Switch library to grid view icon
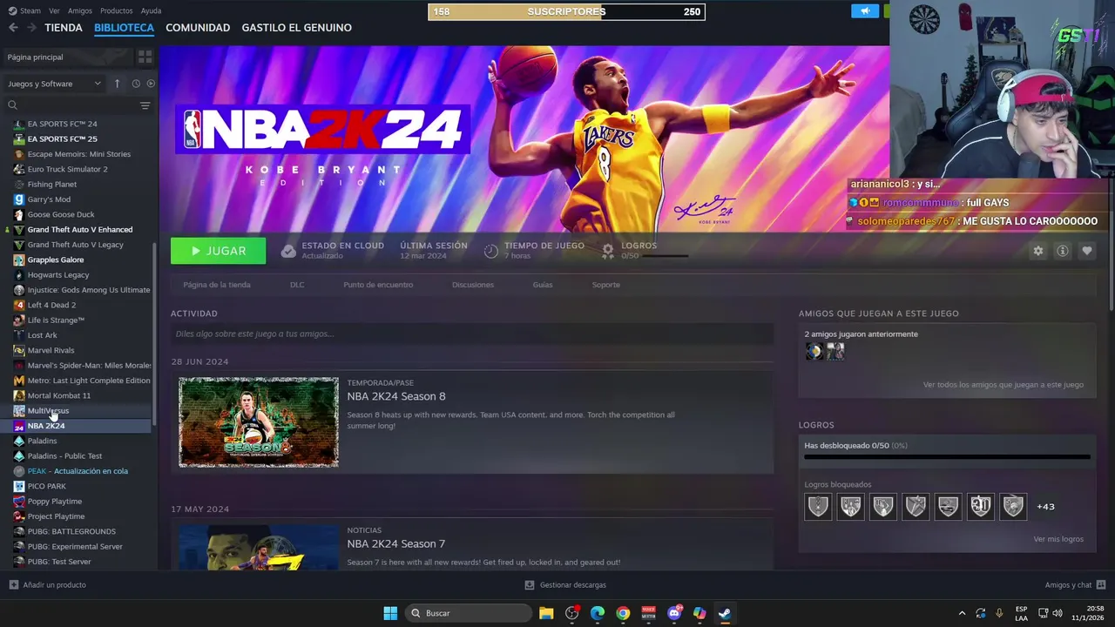This screenshot has height=627, width=1115. tap(145, 57)
